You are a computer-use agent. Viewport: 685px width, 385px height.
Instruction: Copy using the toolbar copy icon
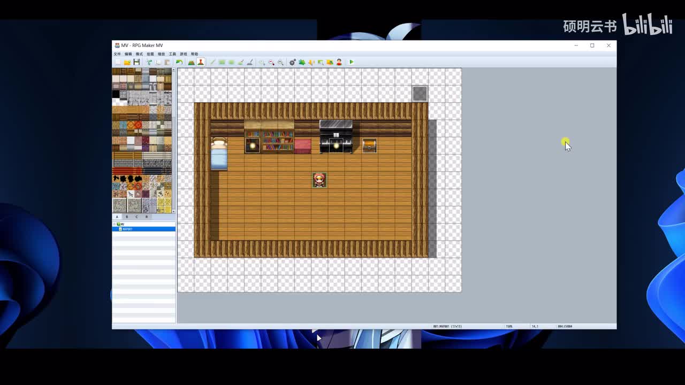(x=158, y=62)
